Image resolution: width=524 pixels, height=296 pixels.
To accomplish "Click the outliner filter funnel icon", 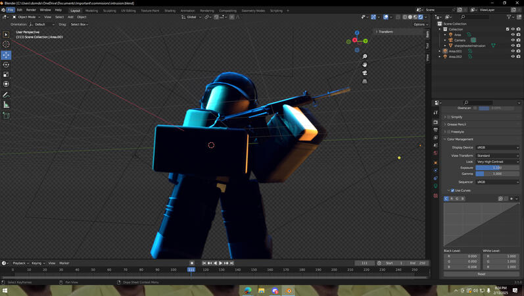I will 509,16.
